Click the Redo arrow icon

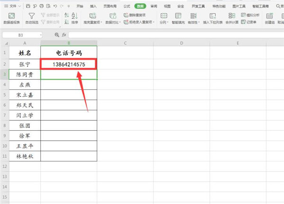coord(62,6)
